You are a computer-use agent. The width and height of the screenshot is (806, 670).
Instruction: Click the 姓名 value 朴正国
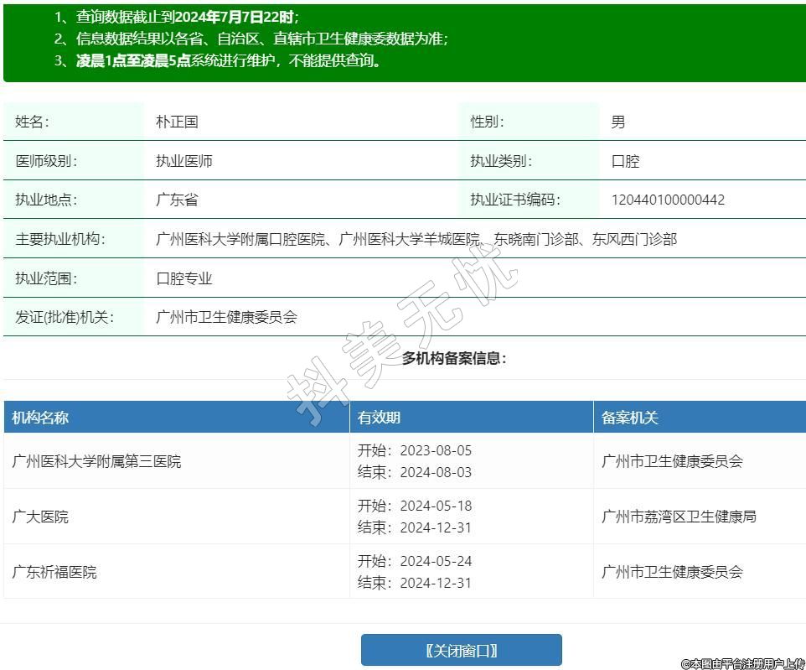coord(177,122)
